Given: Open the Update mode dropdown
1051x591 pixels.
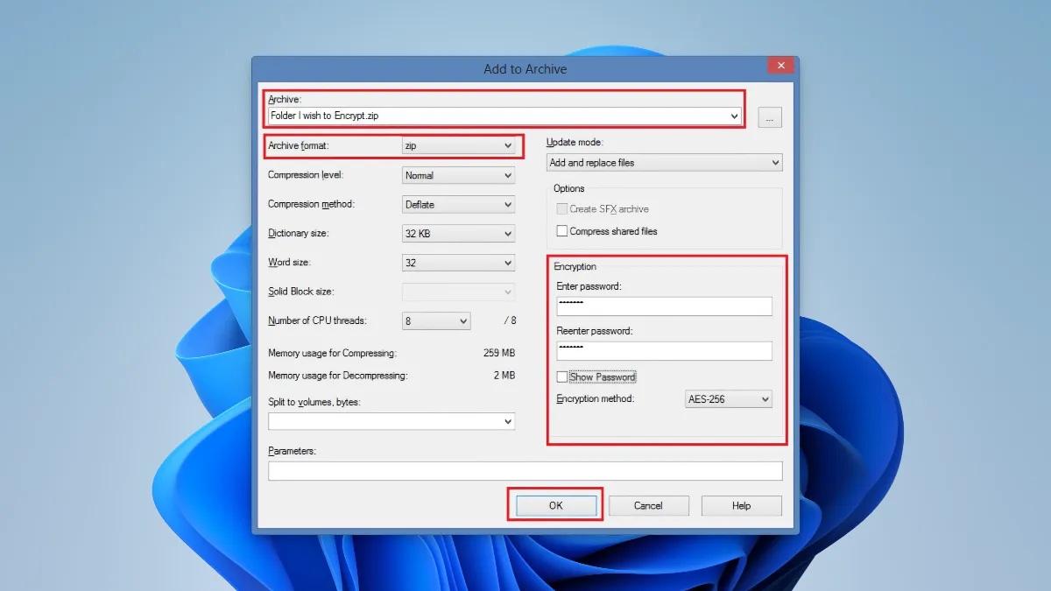Looking at the screenshot, I should (x=664, y=163).
